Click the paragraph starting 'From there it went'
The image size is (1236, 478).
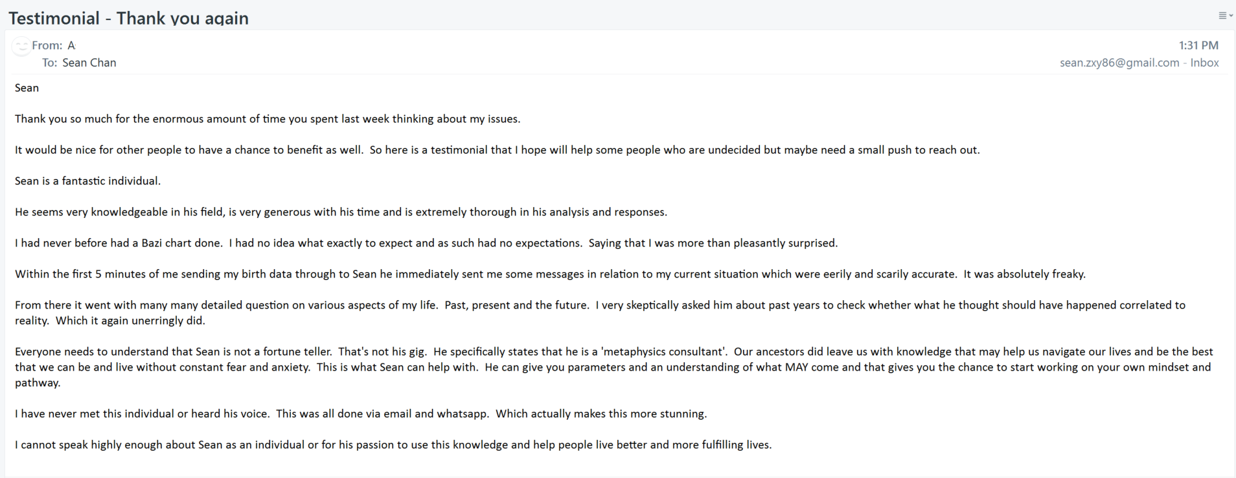pyautogui.click(x=600, y=313)
